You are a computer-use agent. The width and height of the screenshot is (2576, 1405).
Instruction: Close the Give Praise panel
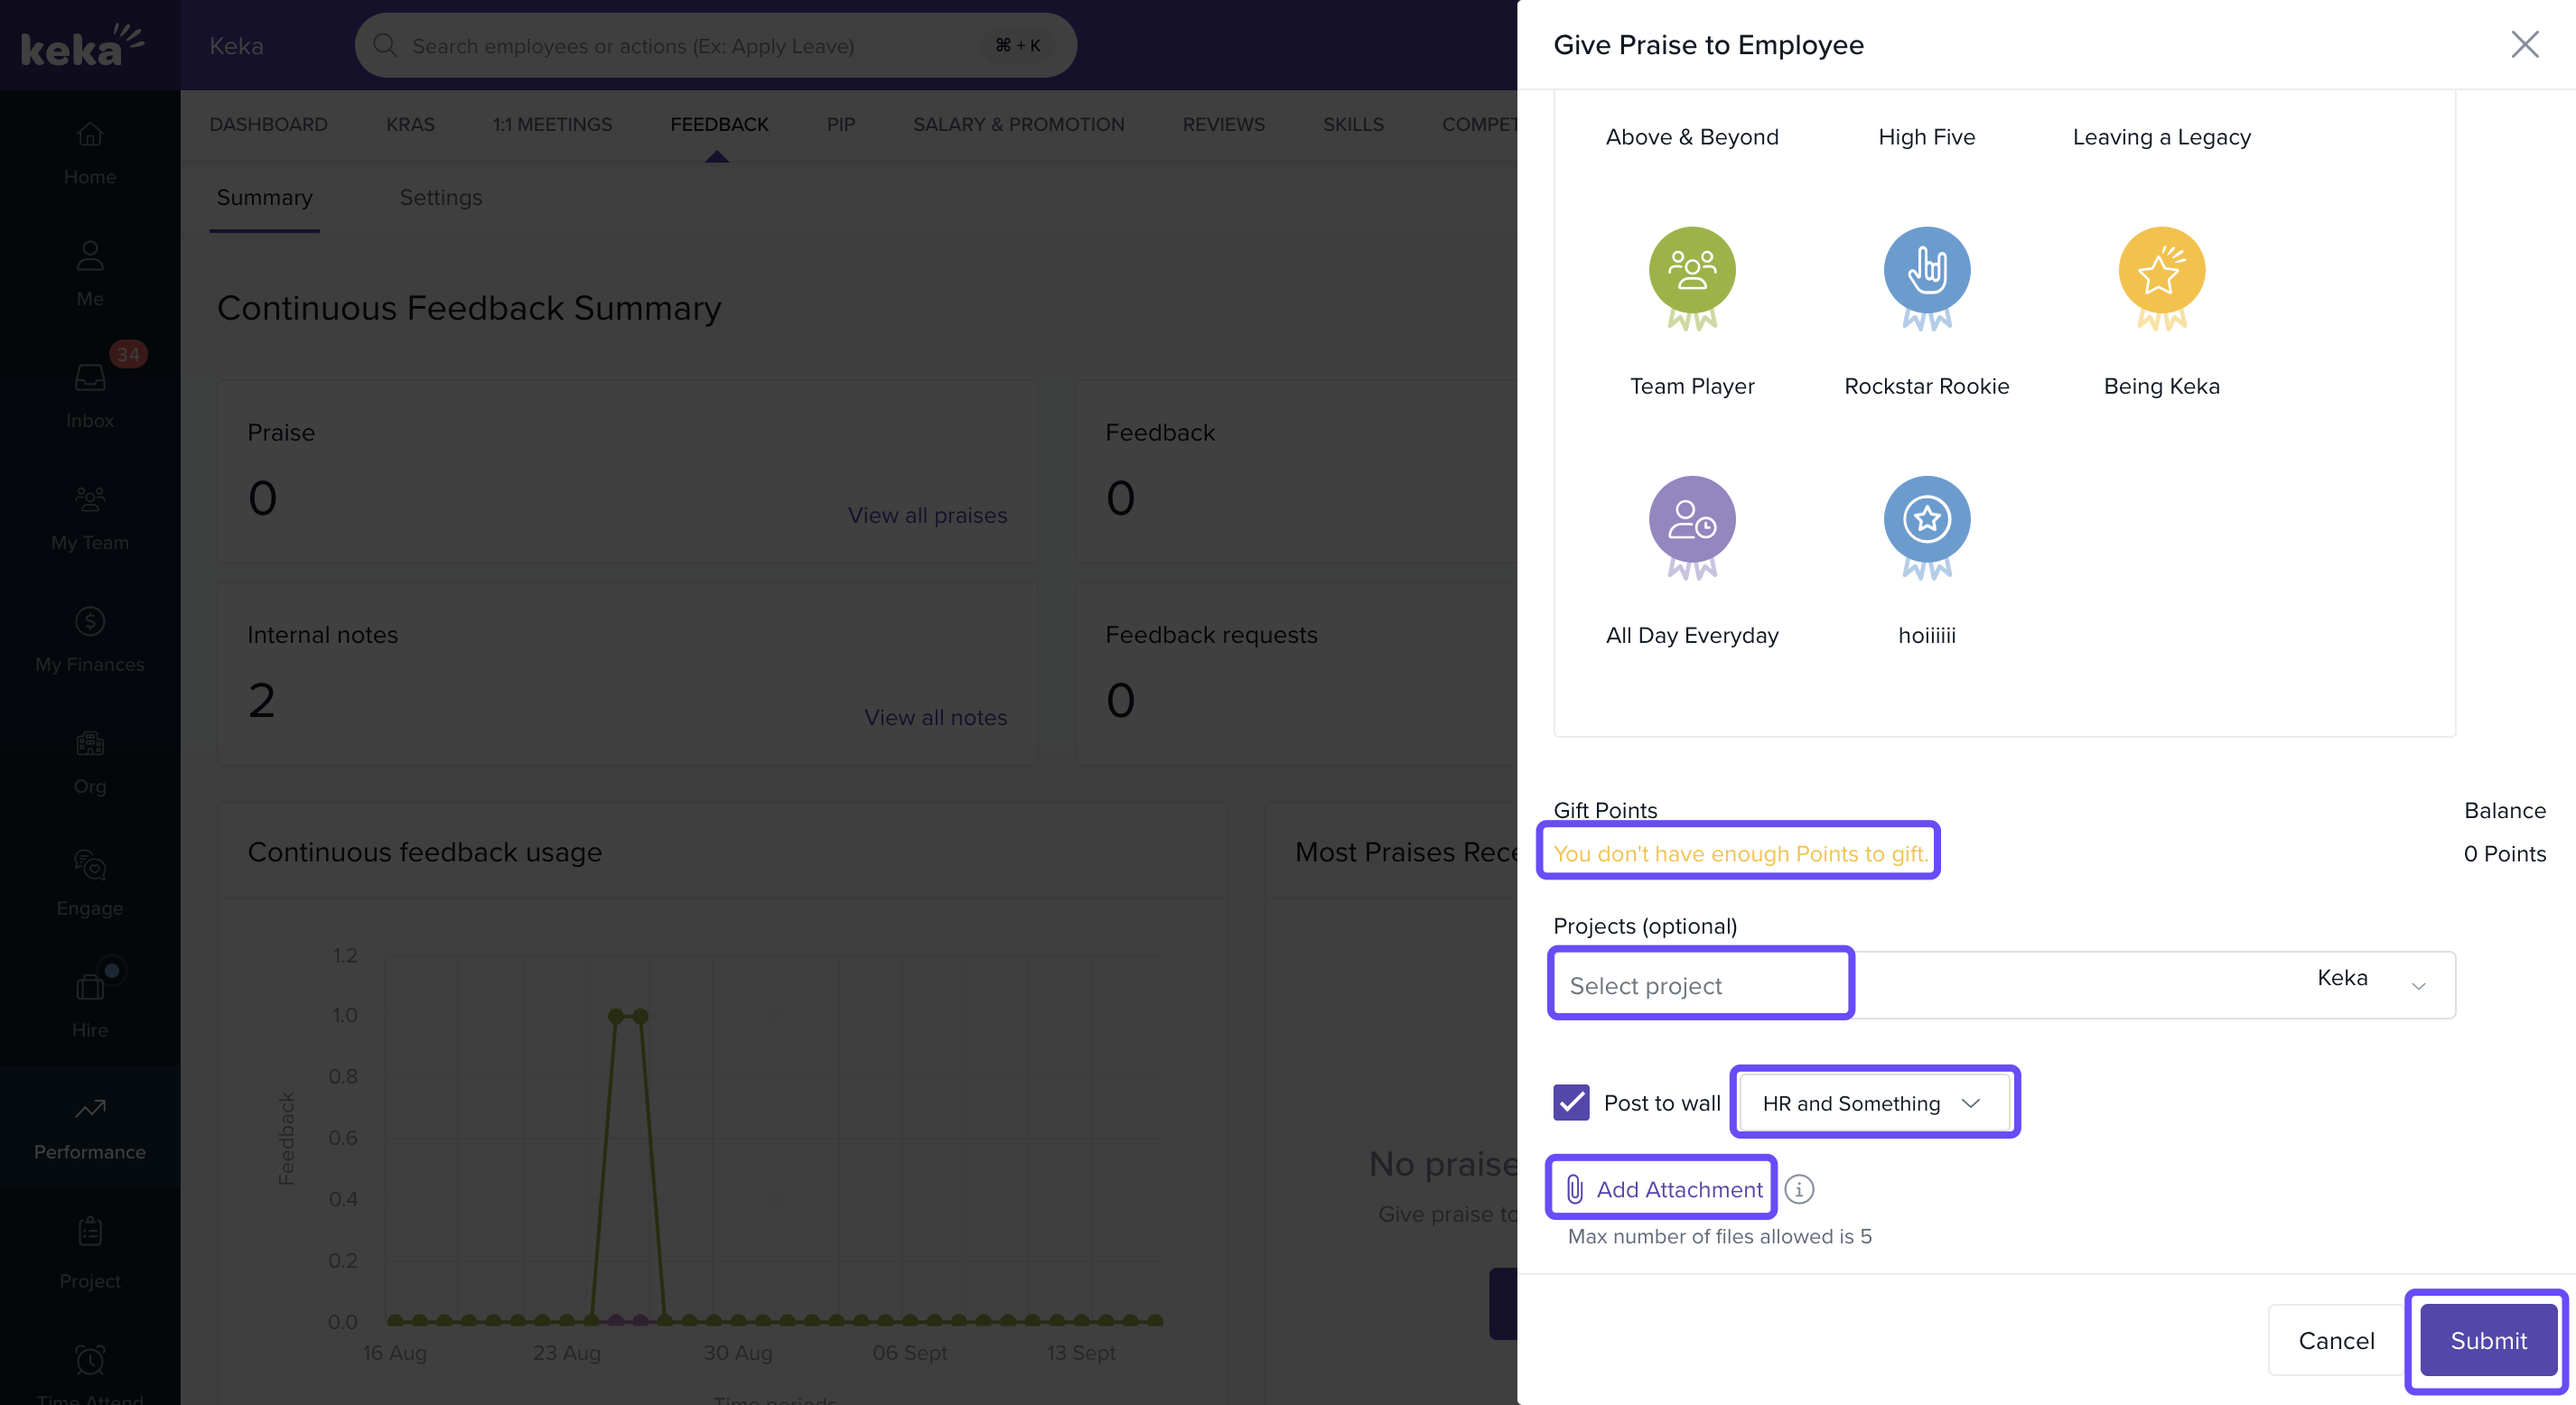click(x=2524, y=44)
